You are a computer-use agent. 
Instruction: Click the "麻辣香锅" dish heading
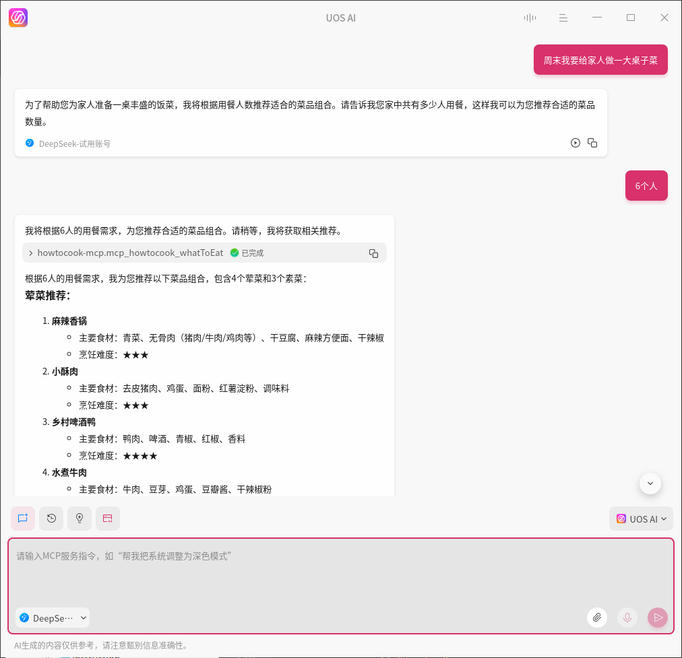[69, 321]
